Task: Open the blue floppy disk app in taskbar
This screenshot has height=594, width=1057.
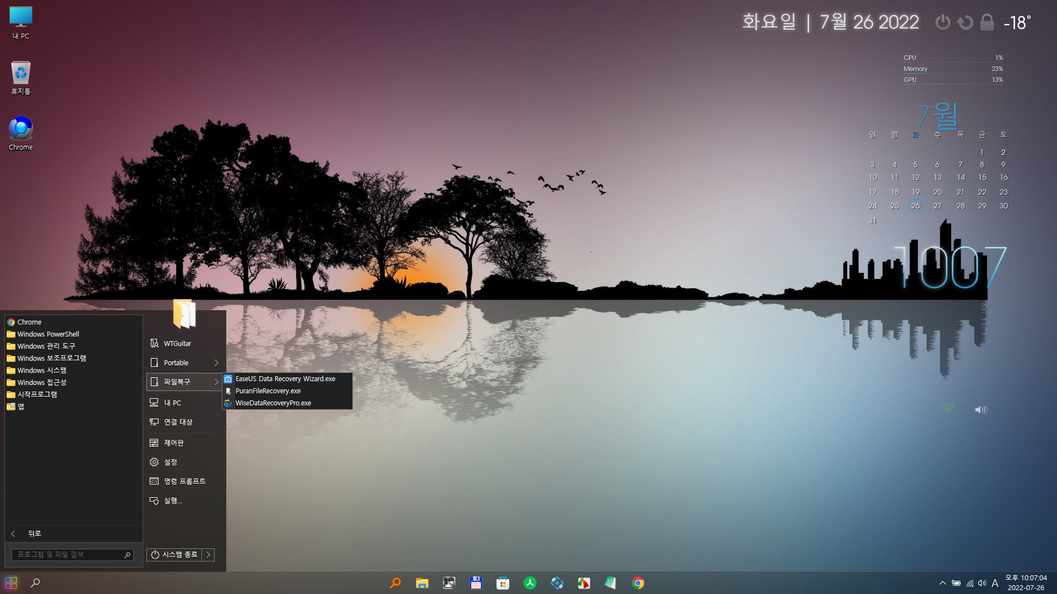Action: (x=476, y=583)
